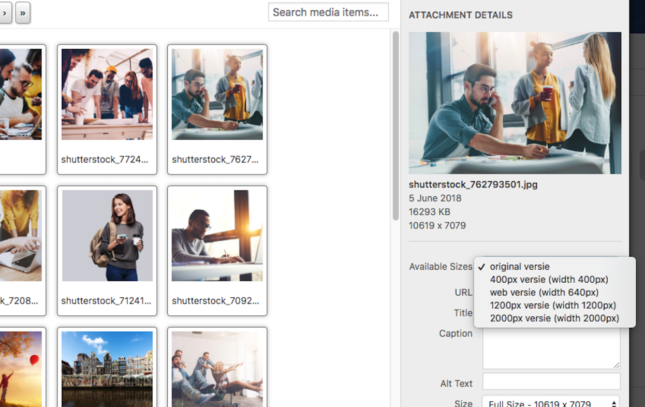Click the Caption label
This screenshot has width=645, height=407.
[456, 333]
